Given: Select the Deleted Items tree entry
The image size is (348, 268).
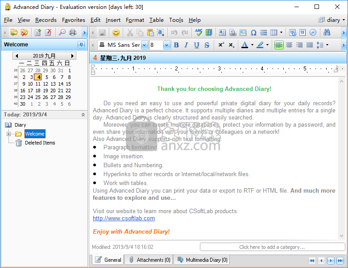Looking at the screenshot, I should point(40,143).
